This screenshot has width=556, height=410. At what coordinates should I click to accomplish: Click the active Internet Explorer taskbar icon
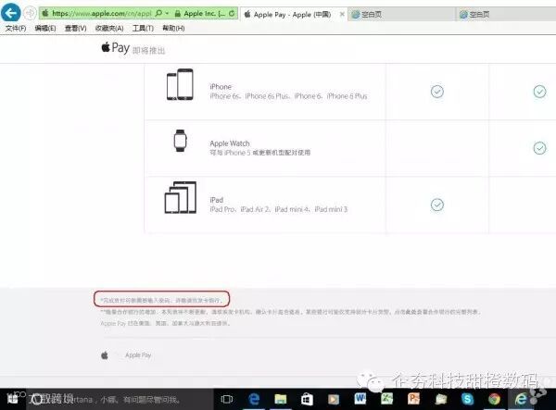coord(521,399)
